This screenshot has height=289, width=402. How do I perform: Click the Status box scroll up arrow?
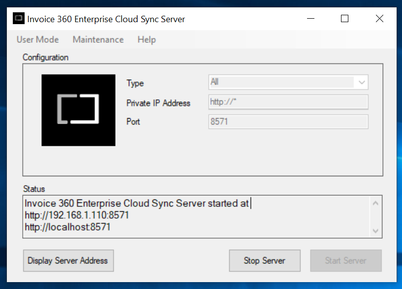coord(375,203)
